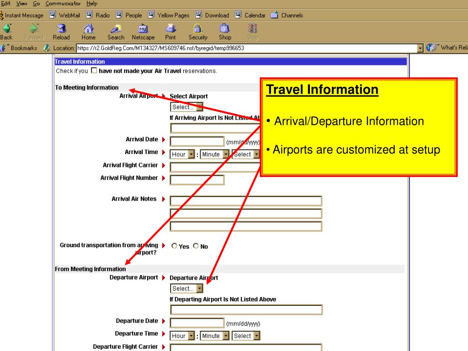The height and width of the screenshot is (351, 468).
Task: Open the Bookmarks menu icon
Action: click(18, 48)
